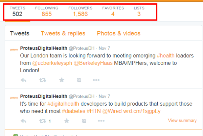Switch to Photos & videos tab

point(119,33)
